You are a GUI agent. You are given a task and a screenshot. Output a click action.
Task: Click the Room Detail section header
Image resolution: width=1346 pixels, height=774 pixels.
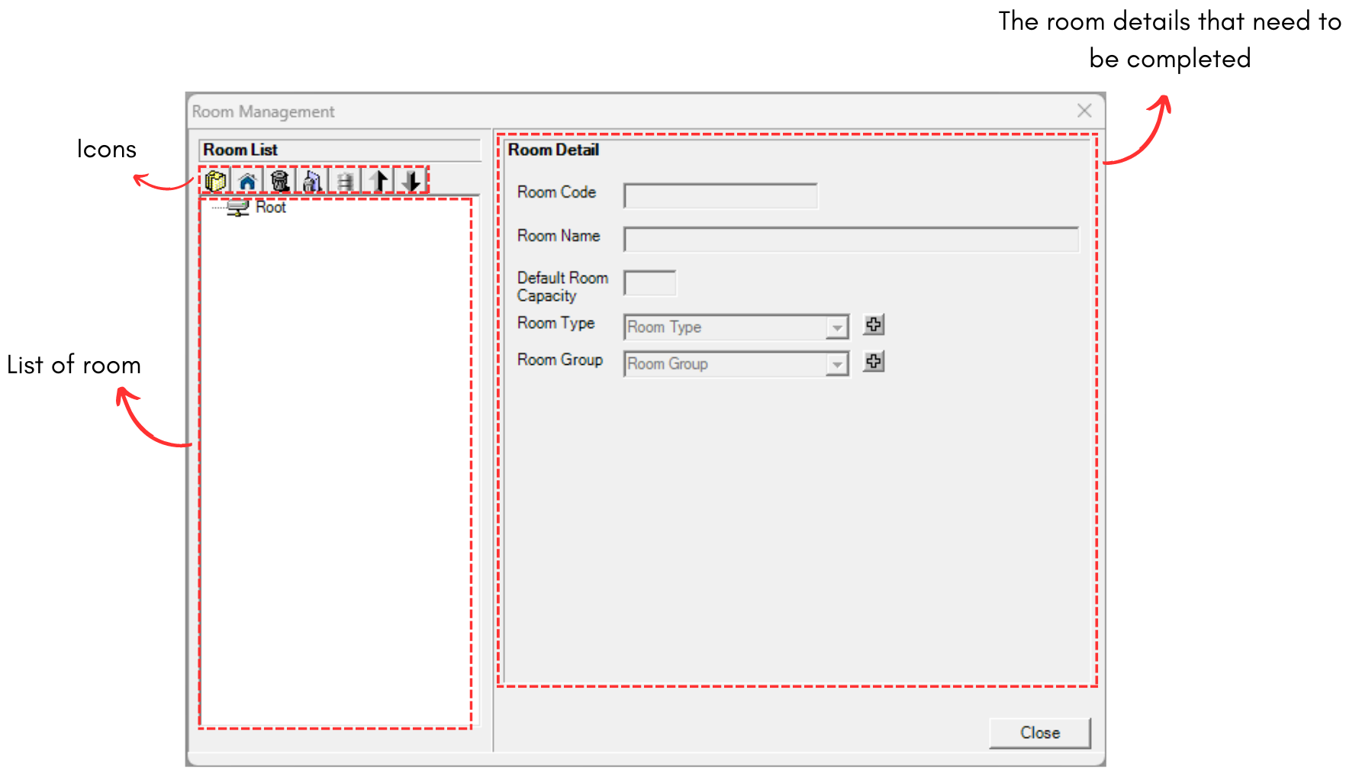pos(555,150)
